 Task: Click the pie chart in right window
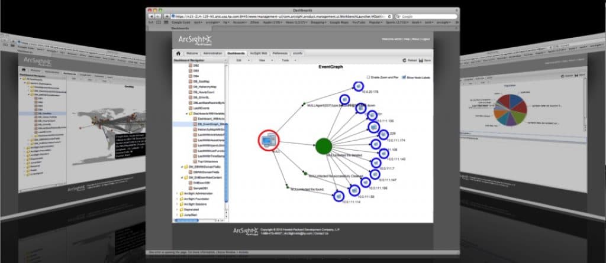click(x=511, y=110)
